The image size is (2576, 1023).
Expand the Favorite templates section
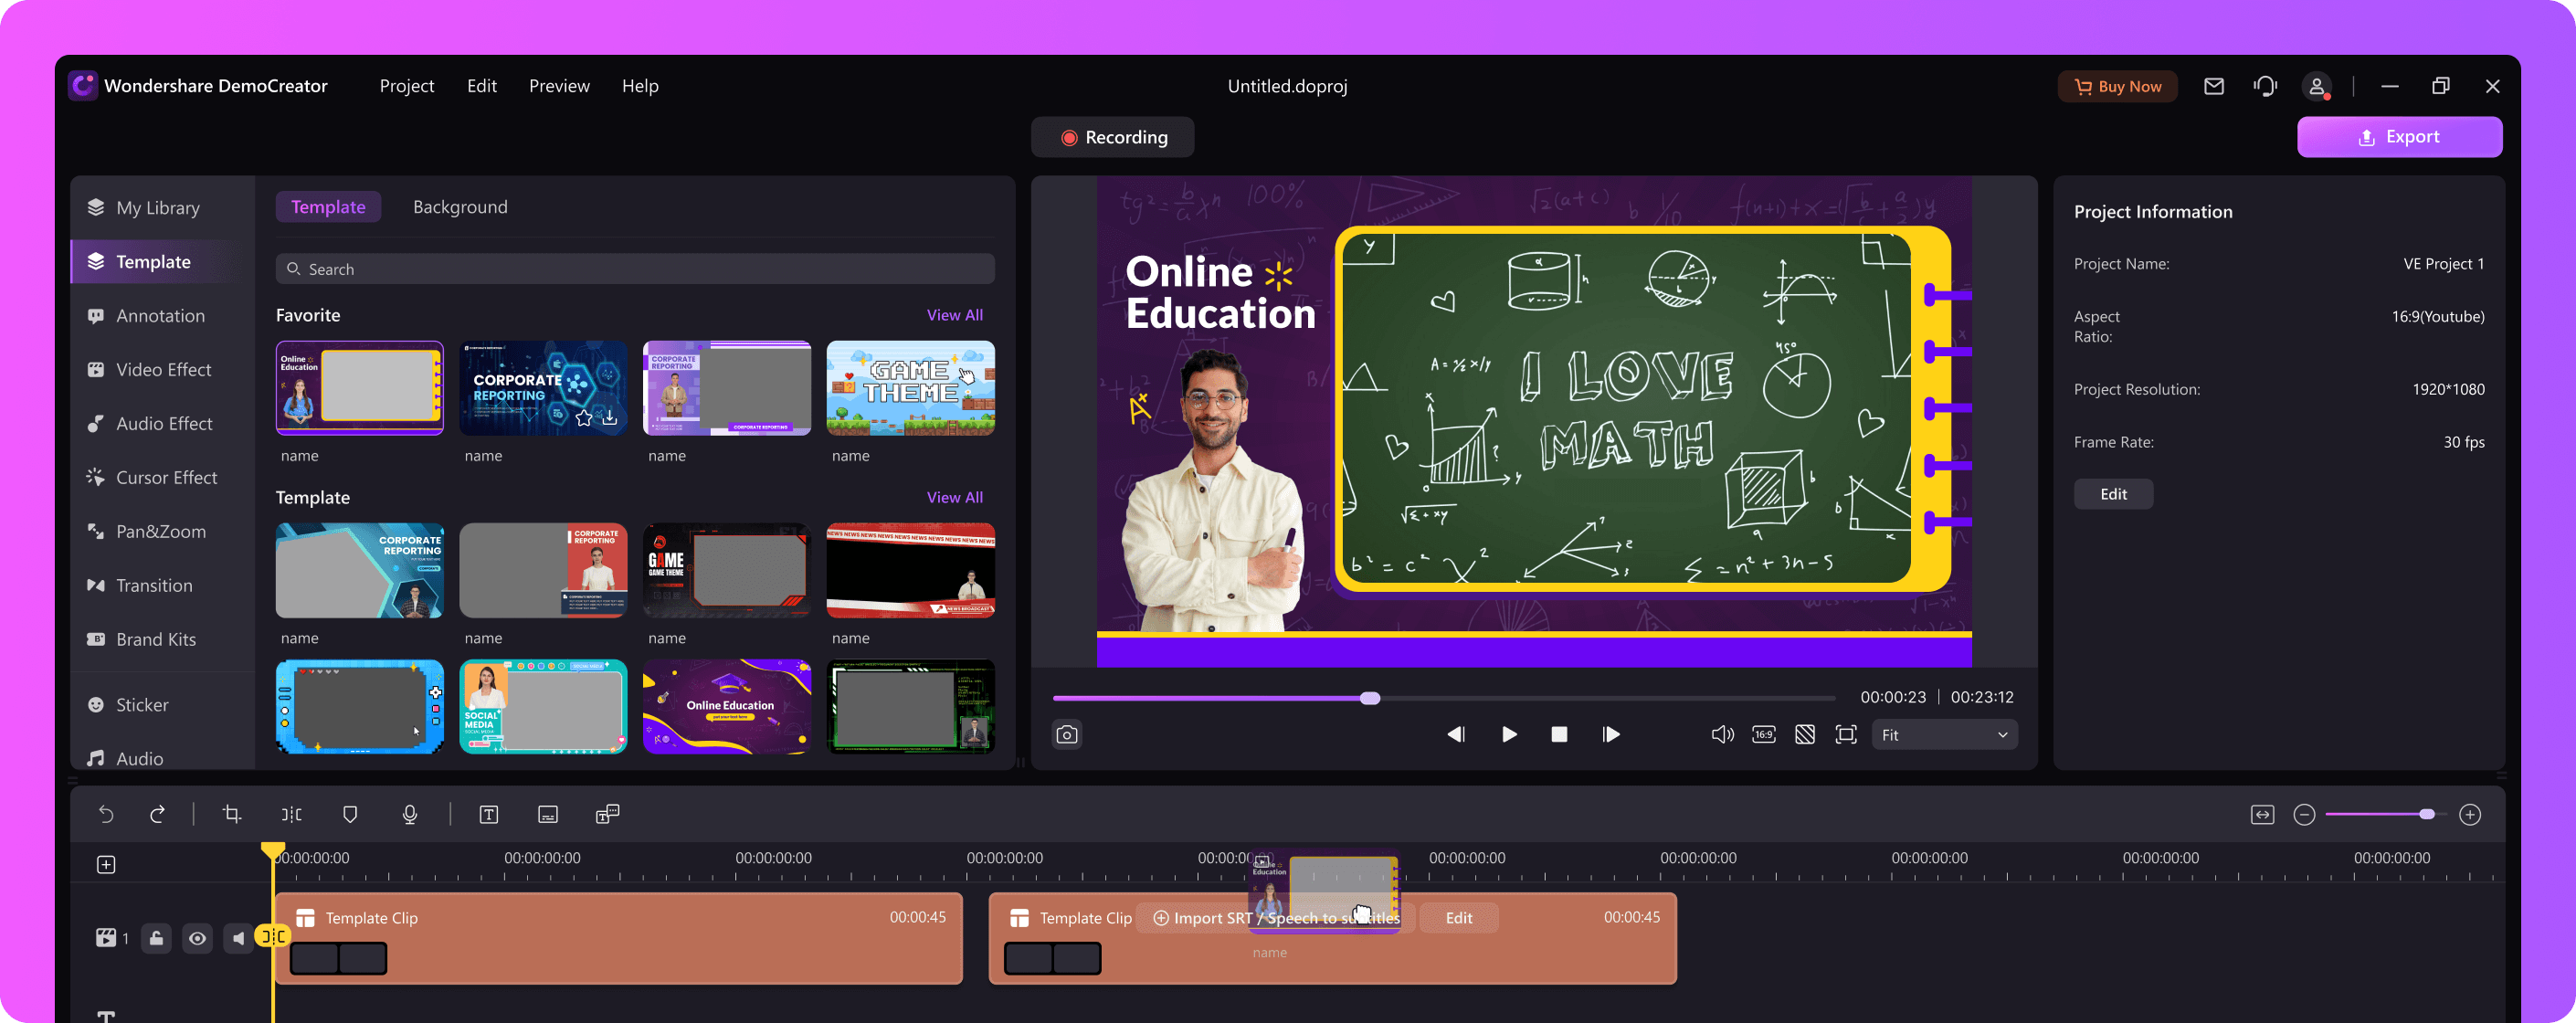953,313
